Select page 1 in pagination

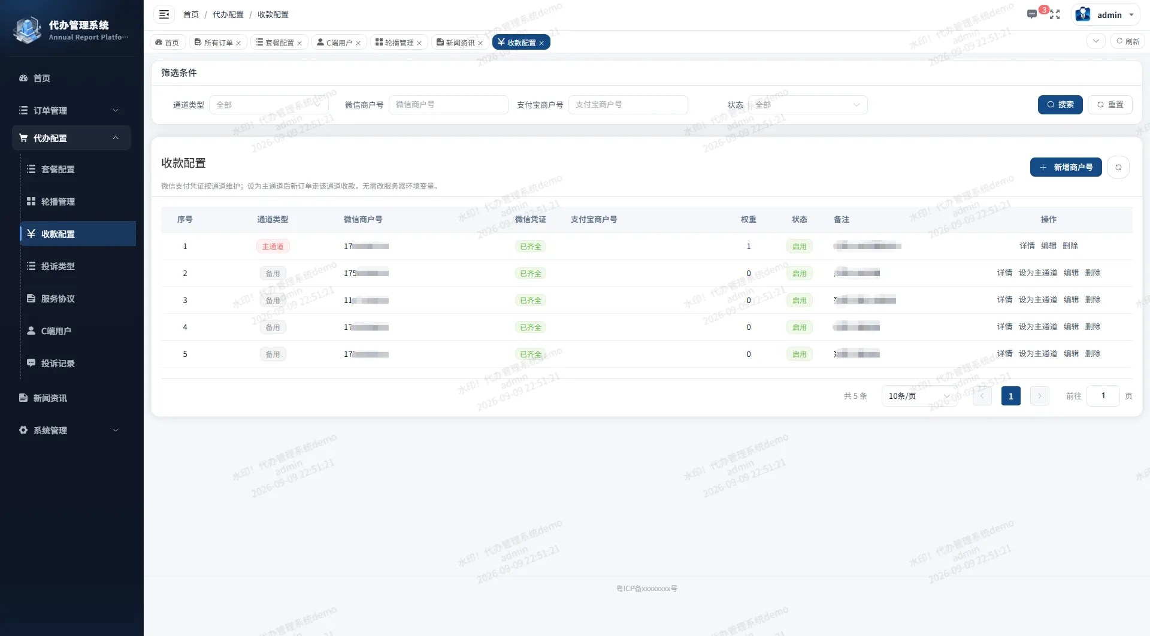click(x=1011, y=396)
